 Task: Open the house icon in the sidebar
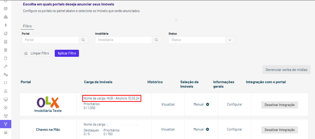pos(6,33)
